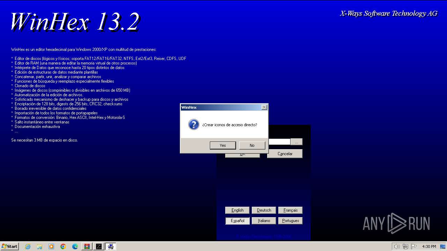
Task: Select English language
Action: 237,210
